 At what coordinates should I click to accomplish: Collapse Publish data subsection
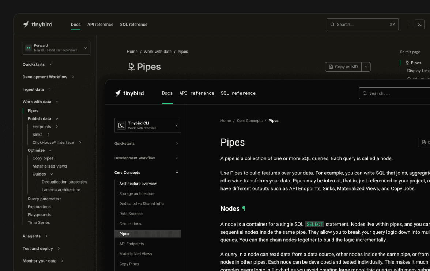click(57, 119)
